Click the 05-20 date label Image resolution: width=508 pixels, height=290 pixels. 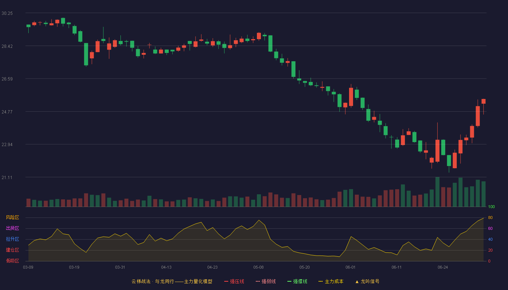[x=304, y=268]
